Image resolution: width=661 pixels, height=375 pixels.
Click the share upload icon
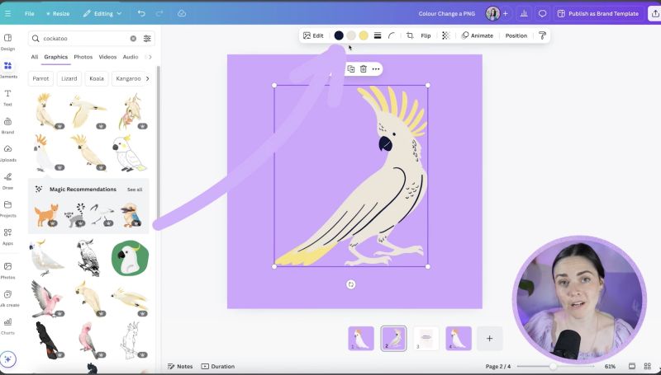(655, 13)
